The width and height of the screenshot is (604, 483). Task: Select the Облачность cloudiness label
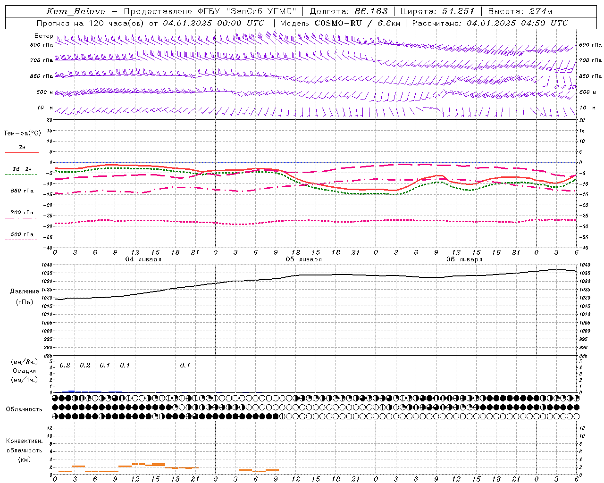pyautogui.click(x=24, y=409)
